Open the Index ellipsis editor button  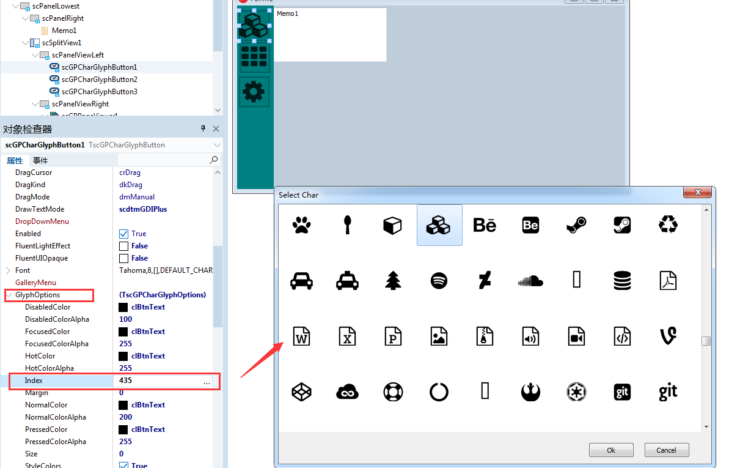click(207, 381)
